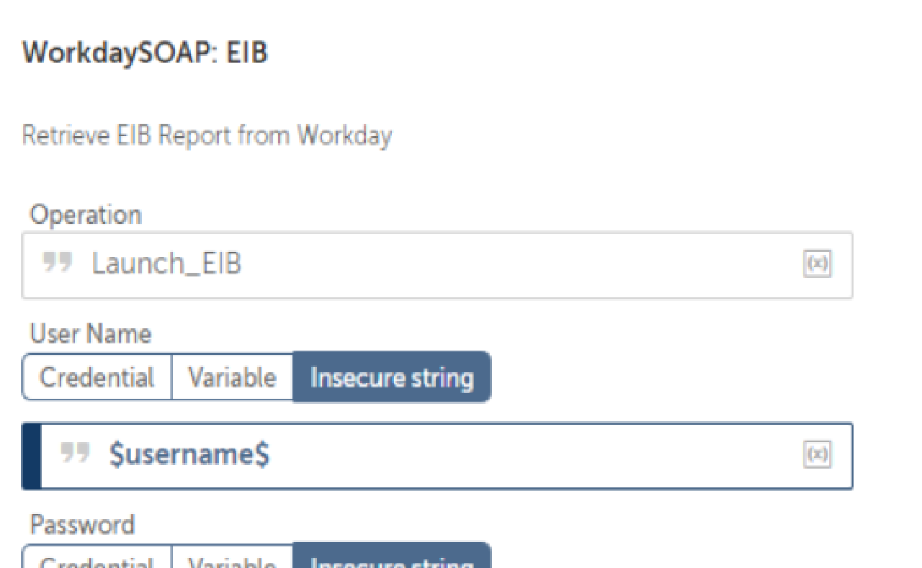Click the Operation field label
The width and height of the screenshot is (922, 568).
pyautogui.click(x=86, y=215)
